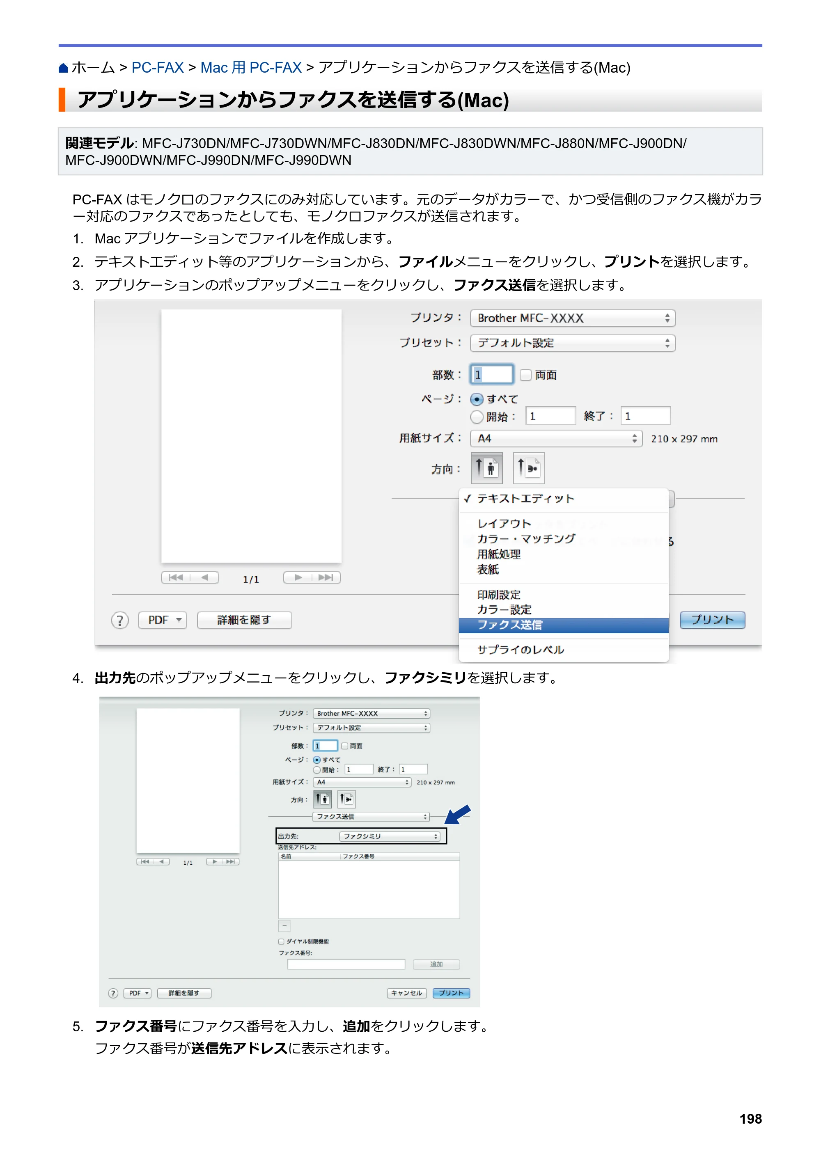Image resolution: width=821 pixels, height=1161 pixels.
Task: Open the プリセット dropdown in upper dialog
Action: pos(573,343)
